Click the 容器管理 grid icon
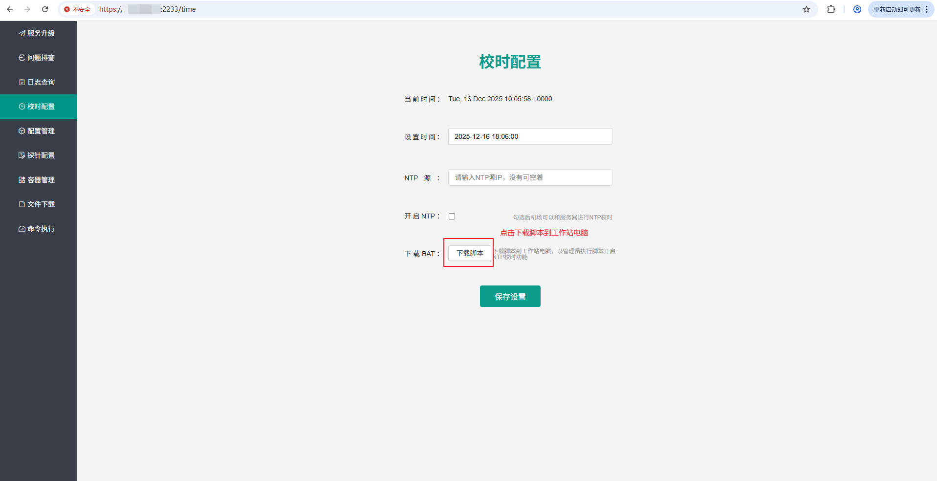The height and width of the screenshot is (481, 937). coord(22,180)
